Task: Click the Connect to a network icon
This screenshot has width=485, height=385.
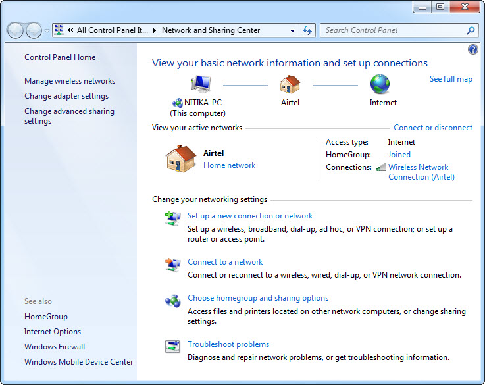Action: pyautogui.click(x=172, y=265)
